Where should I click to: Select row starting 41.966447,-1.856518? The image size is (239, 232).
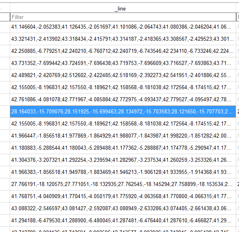[x=123, y=136]
